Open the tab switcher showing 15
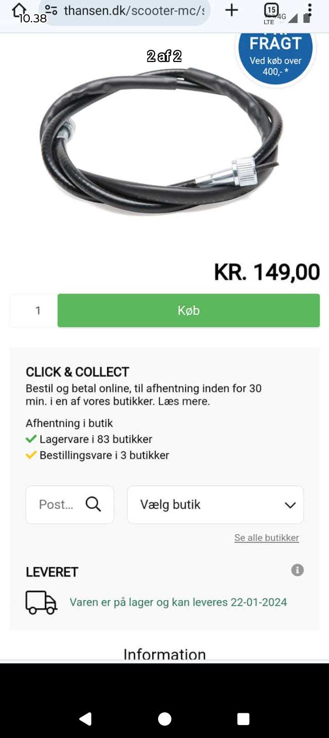This screenshot has height=738, width=329. [x=271, y=10]
